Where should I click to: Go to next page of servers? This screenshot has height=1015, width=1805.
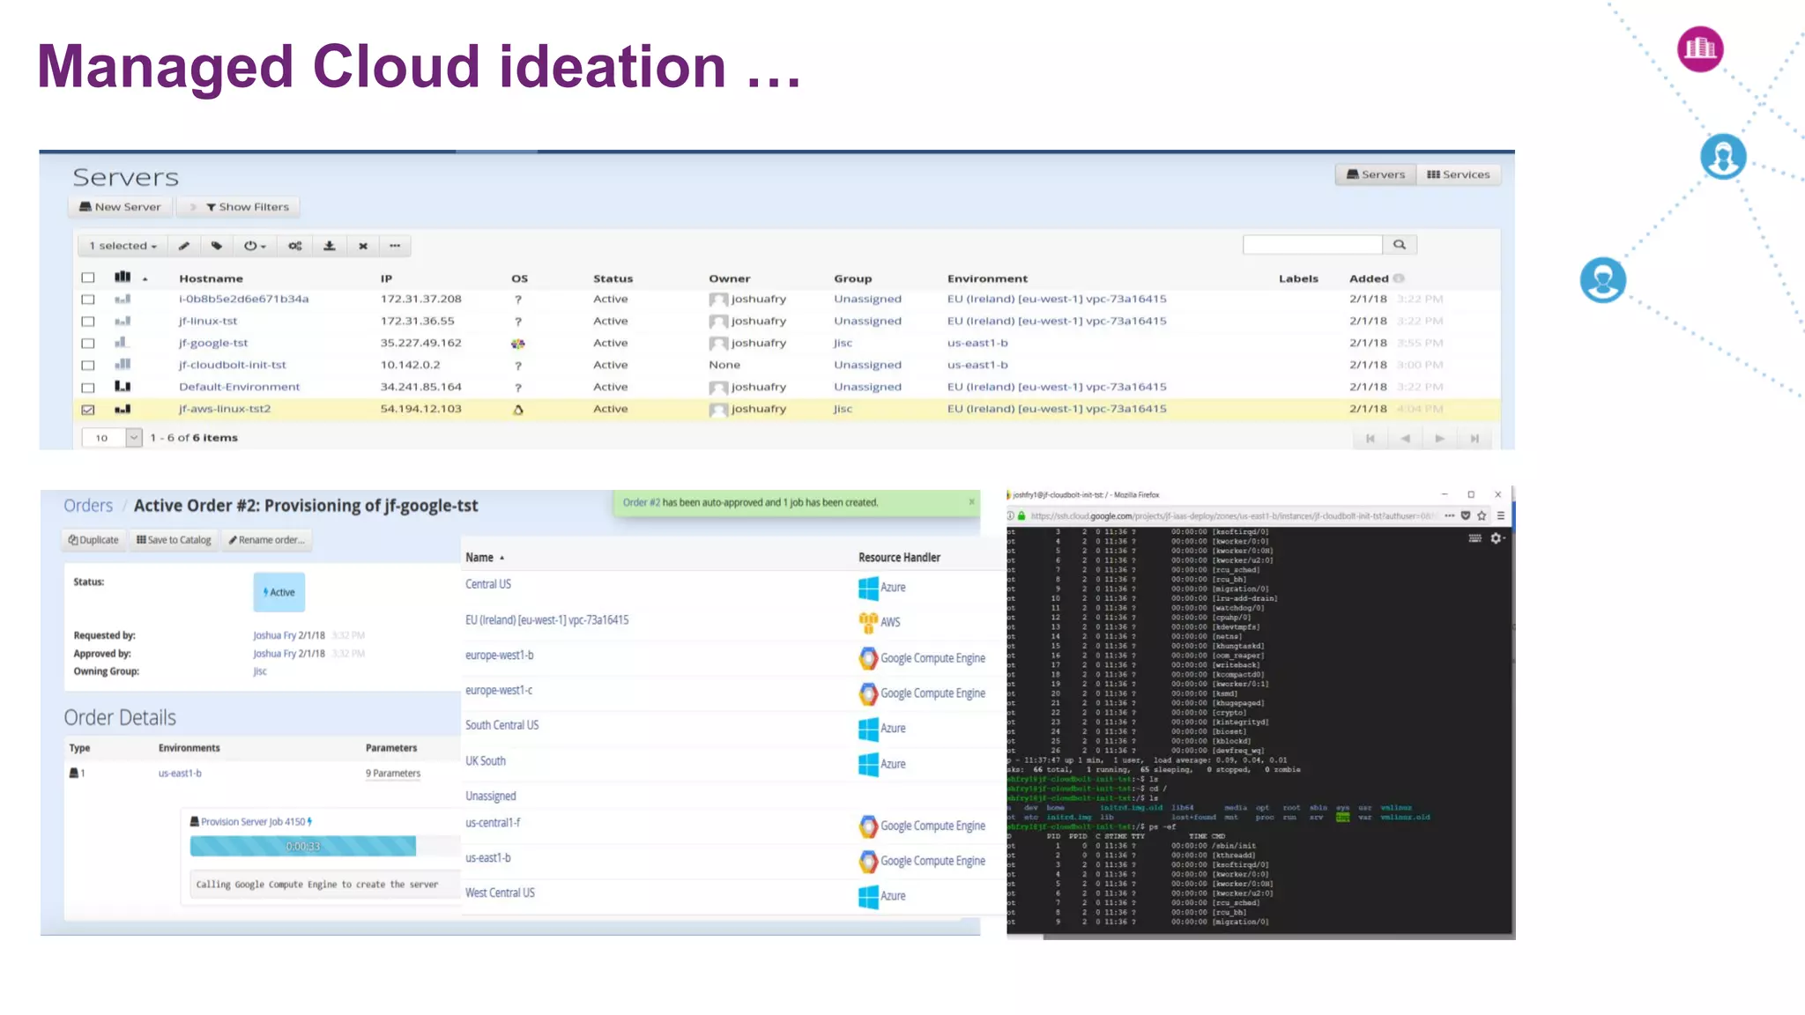(1439, 438)
